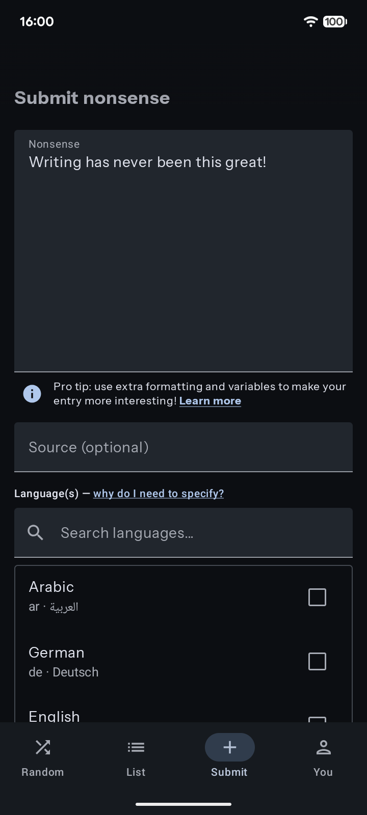Screen dimensions: 367x815
Task: Tap the Submit plus icon
Action: 229,747
